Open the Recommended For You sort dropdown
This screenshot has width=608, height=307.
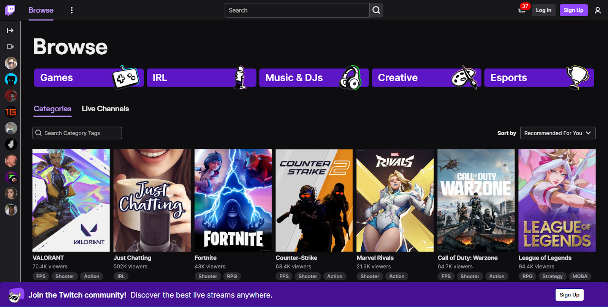click(558, 133)
